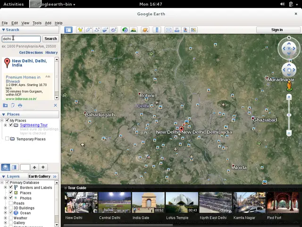Viewport: 302px width, 227px height.
Task: Open the File menu
Action: 5,23
